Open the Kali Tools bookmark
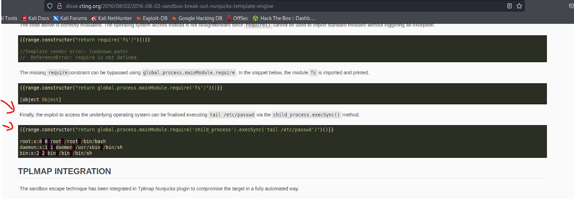Screen dimensions: 574x199 [x=9, y=18]
